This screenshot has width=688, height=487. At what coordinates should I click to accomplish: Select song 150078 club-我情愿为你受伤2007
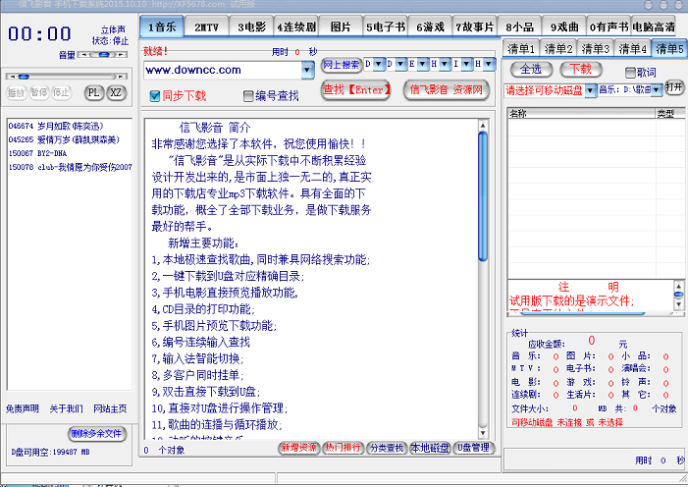click(x=70, y=167)
